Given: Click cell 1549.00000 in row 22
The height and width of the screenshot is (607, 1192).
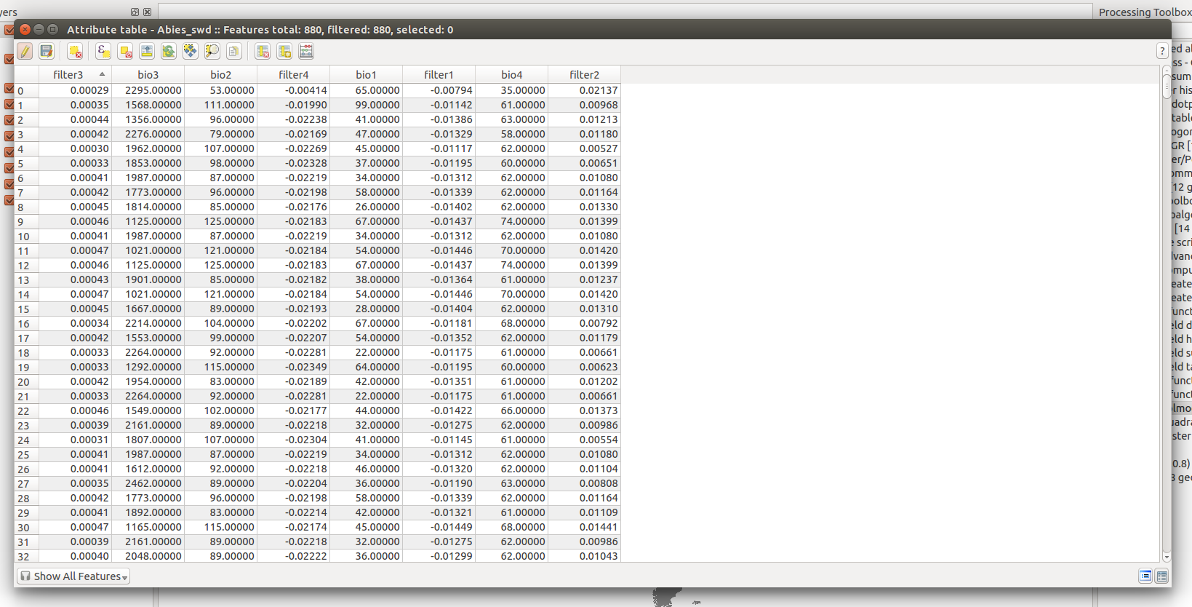Looking at the screenshot, I should tap(148, 410).
